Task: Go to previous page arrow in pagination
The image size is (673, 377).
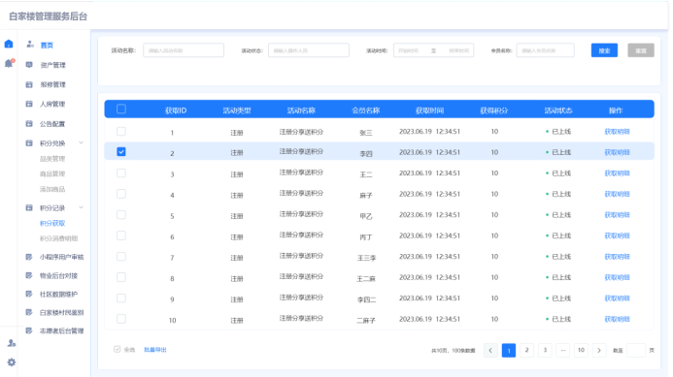Action: pos(490,351)
